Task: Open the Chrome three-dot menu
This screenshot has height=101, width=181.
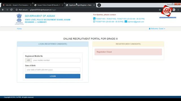Action: 178,10
